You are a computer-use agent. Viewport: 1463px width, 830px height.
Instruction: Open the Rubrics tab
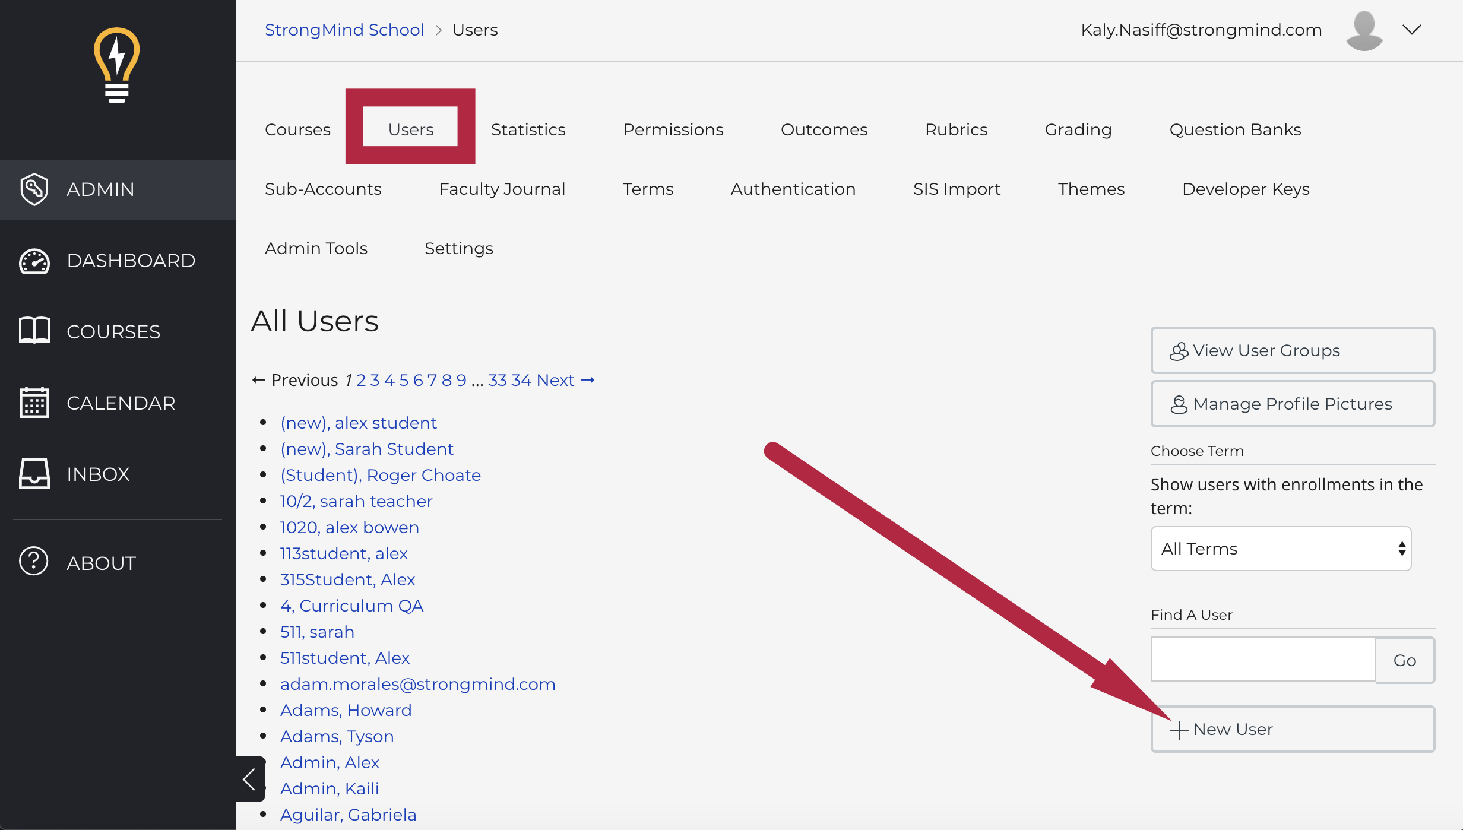(x=957, y=129)
